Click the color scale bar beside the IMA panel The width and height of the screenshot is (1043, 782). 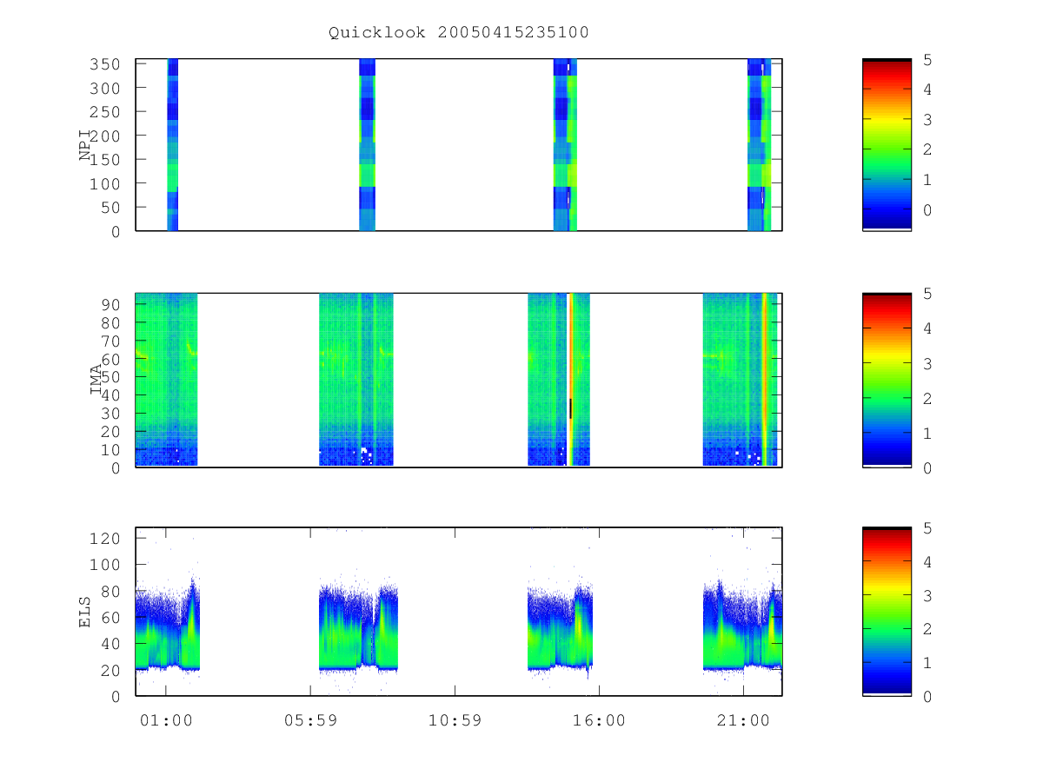[887, 380]
